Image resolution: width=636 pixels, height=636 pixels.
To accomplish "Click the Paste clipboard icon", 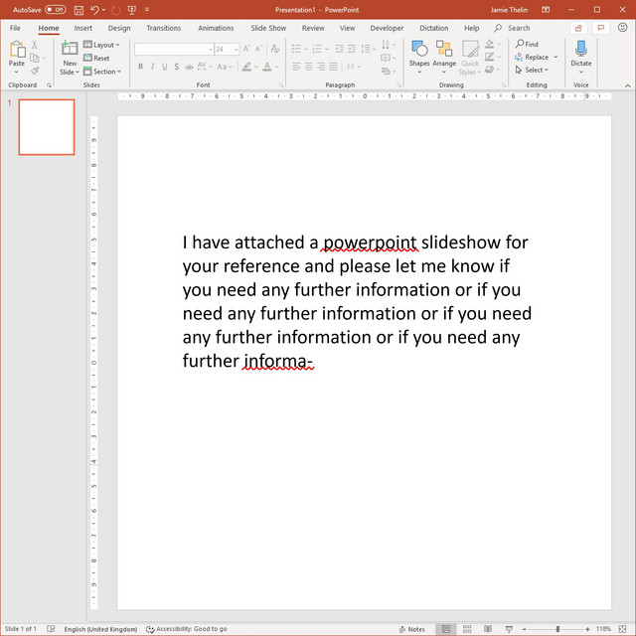I will tap(17, 51).
